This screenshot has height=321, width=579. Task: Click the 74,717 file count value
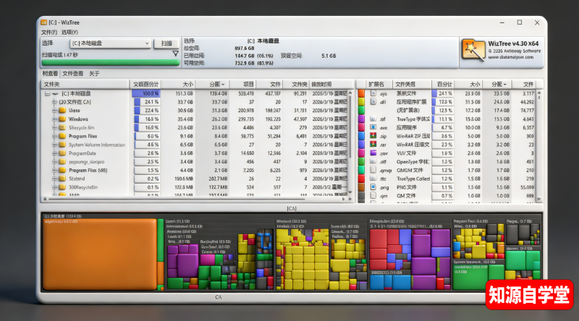[527, 111]
